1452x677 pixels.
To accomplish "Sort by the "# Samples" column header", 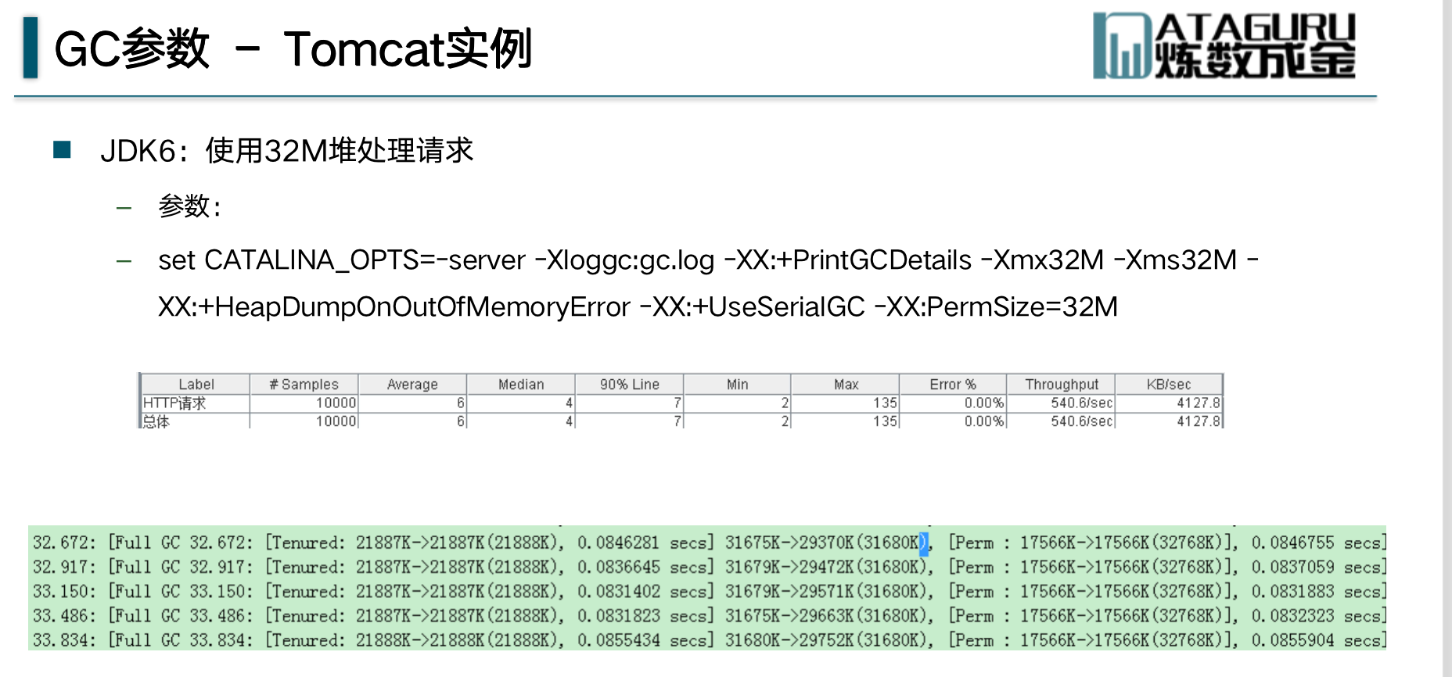I will click(304, 384).
